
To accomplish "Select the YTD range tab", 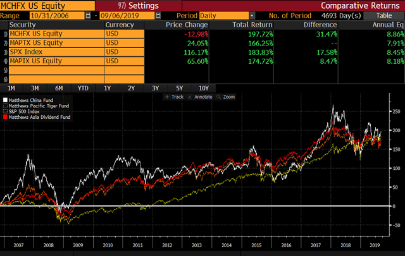I will point(83,88).
